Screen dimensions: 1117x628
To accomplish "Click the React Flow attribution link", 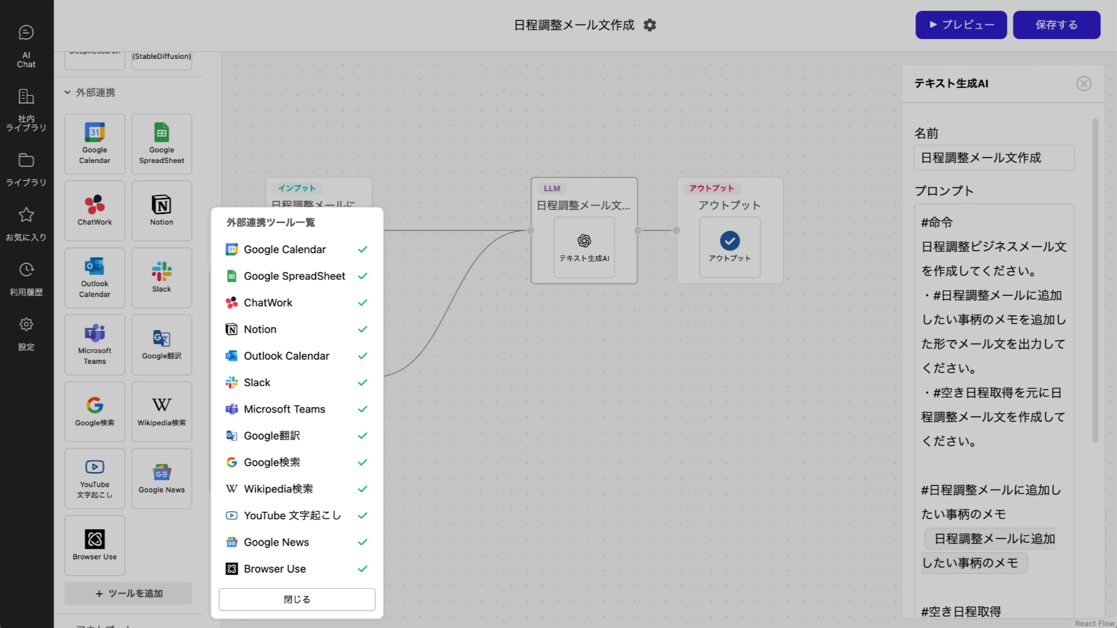I will pyautogui.click(x=1095, y=623).
